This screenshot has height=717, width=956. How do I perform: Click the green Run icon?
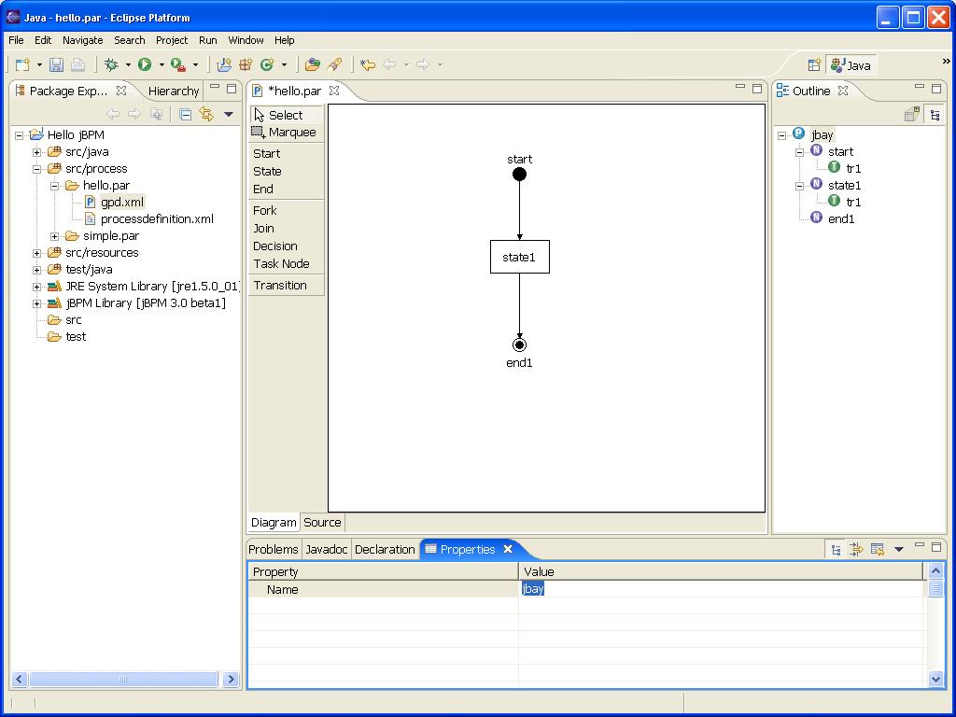coord(145,64)
